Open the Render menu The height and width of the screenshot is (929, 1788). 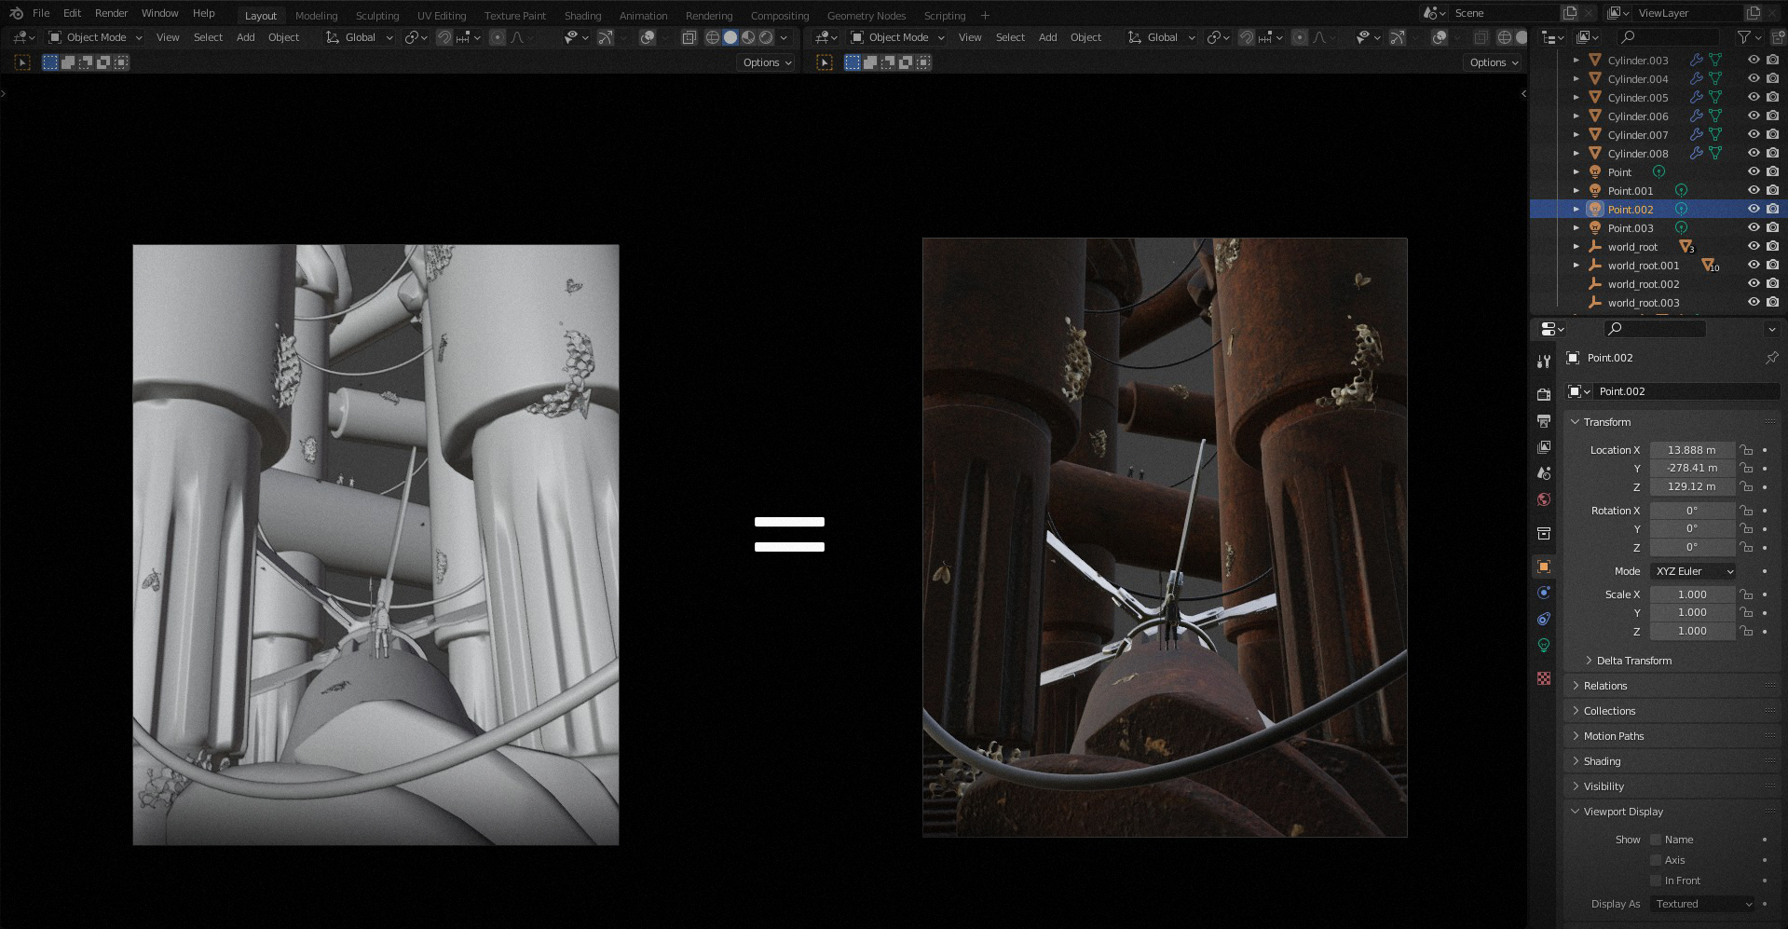pyautogui.click(x=111, y=13)
